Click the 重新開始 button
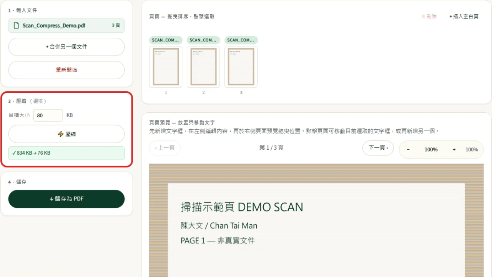The image size is (492, 277). pyautogui.click(x=66, y=70)
